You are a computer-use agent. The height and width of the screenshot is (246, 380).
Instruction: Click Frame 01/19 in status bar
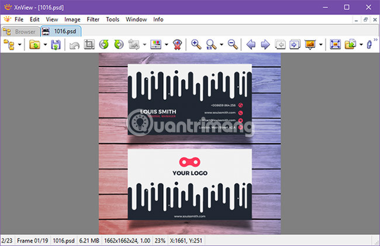pos(33,241)
